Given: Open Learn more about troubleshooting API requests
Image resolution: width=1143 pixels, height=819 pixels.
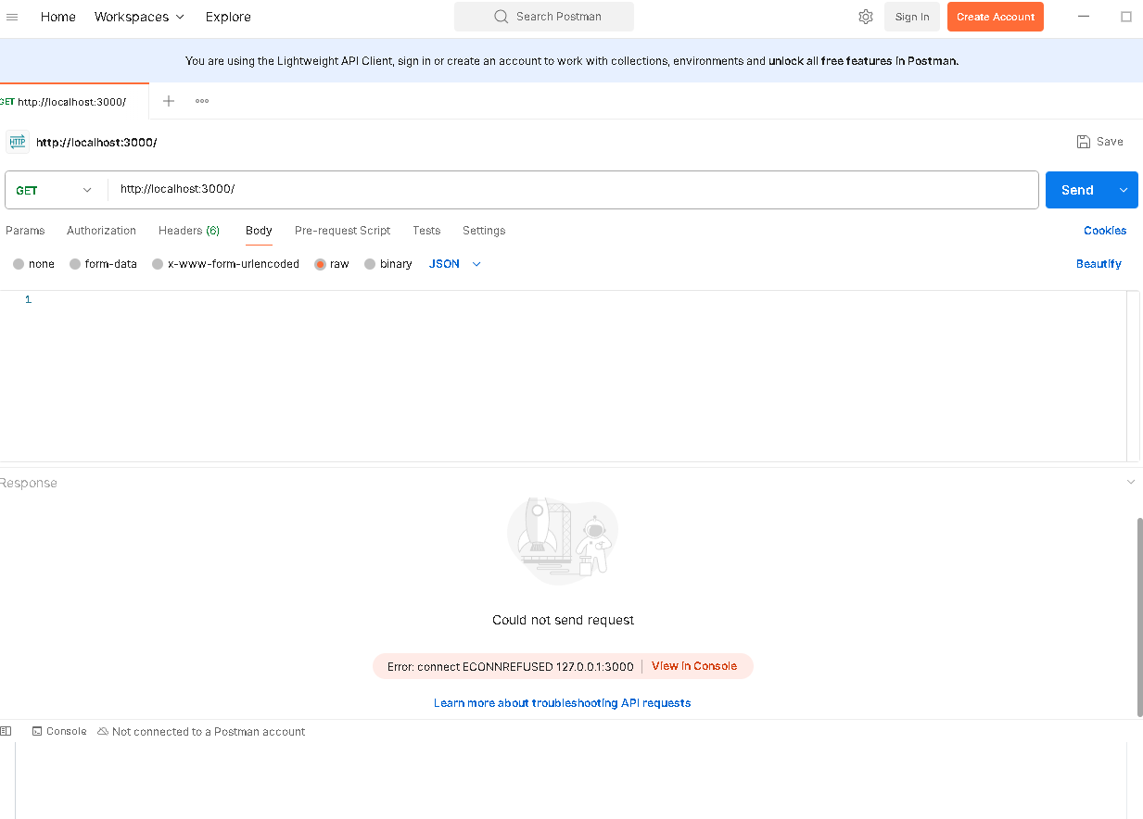Looking at the screenshot, I should point(562,703).
